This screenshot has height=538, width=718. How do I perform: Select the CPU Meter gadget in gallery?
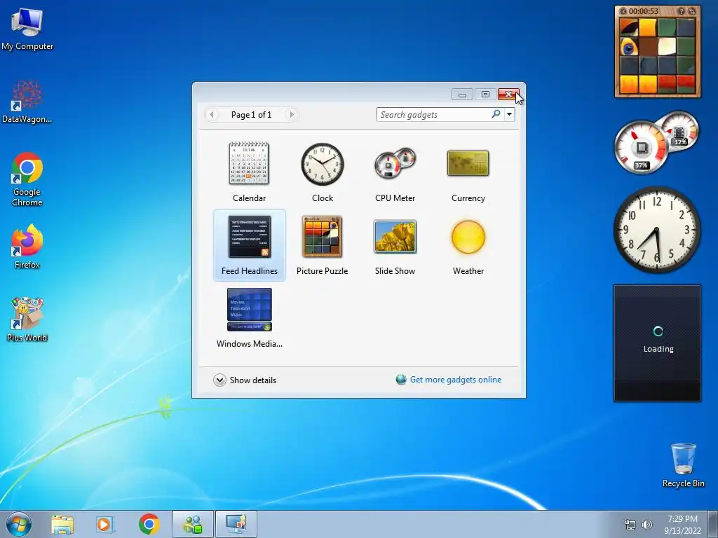(395, 172)
